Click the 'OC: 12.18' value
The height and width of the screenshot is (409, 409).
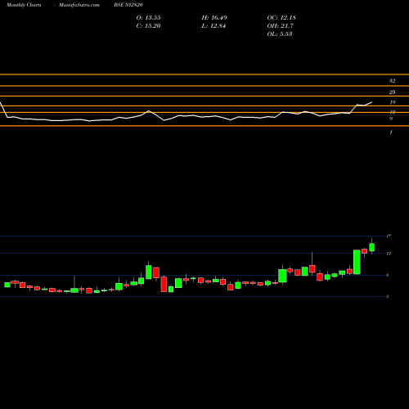281,18
